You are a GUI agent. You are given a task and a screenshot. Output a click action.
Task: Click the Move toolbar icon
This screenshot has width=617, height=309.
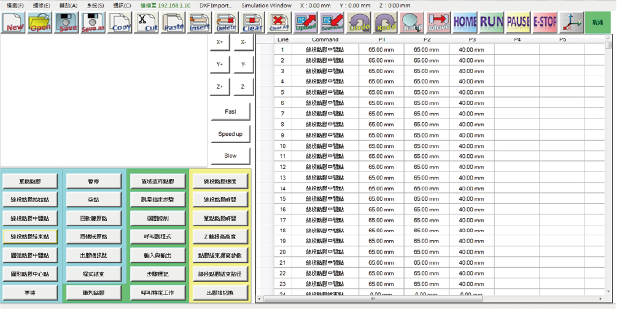[439, 23]
